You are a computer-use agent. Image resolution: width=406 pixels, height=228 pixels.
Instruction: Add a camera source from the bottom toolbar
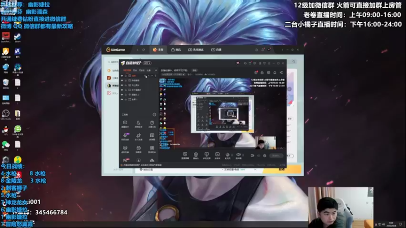196,156
